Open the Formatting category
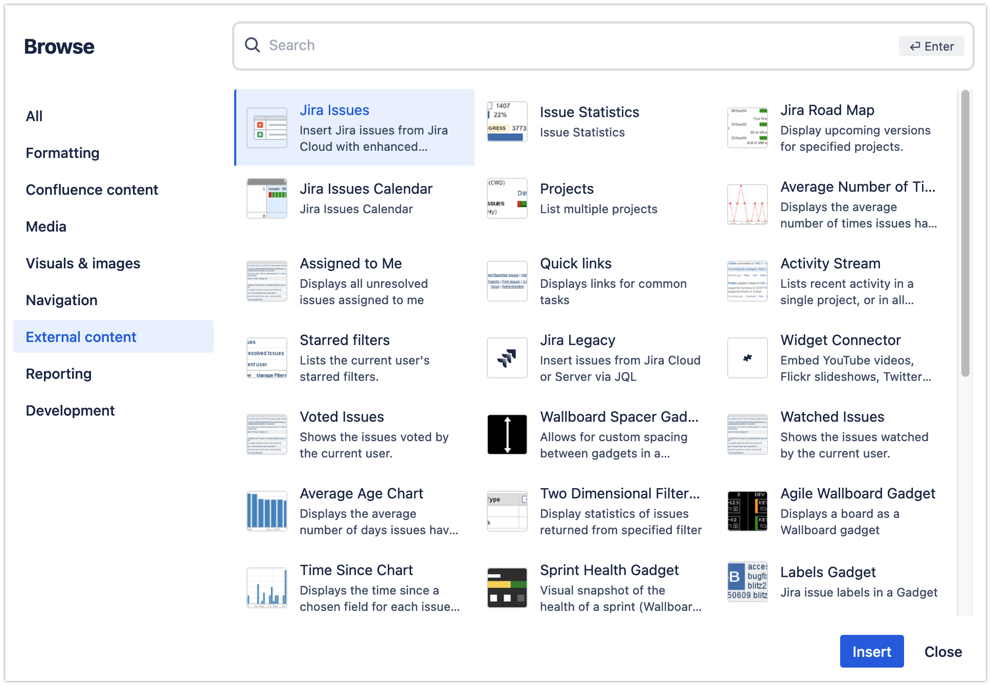Screen dimensions: 991x686 point(62,153)
